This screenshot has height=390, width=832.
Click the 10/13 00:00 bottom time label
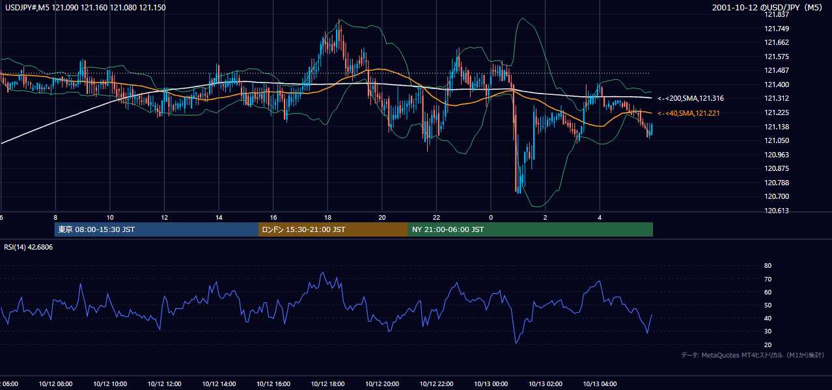coord(491,383)
